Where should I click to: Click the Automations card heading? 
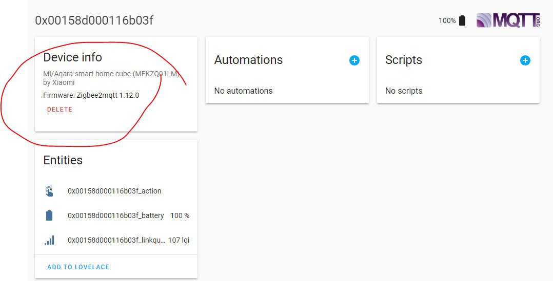click(248, 60)
